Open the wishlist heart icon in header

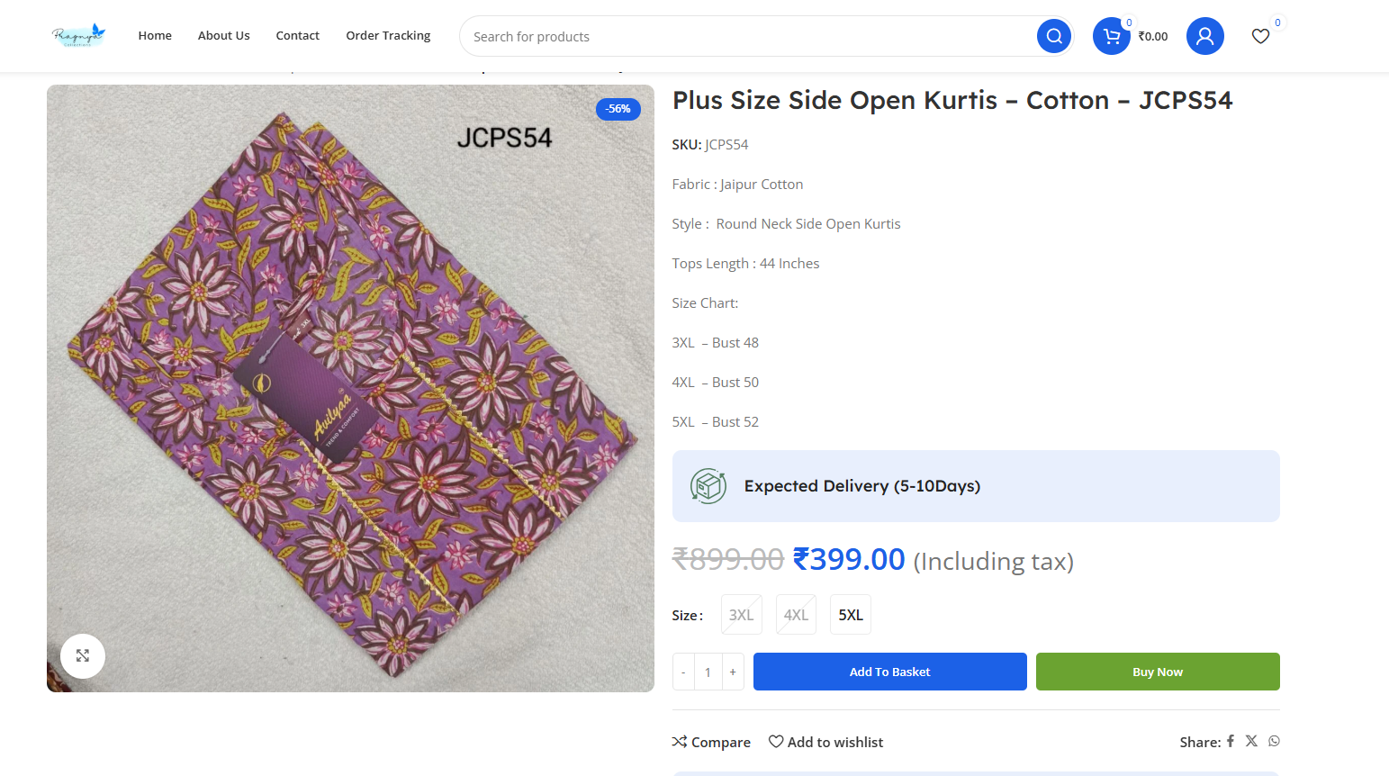click(1260, 36)
